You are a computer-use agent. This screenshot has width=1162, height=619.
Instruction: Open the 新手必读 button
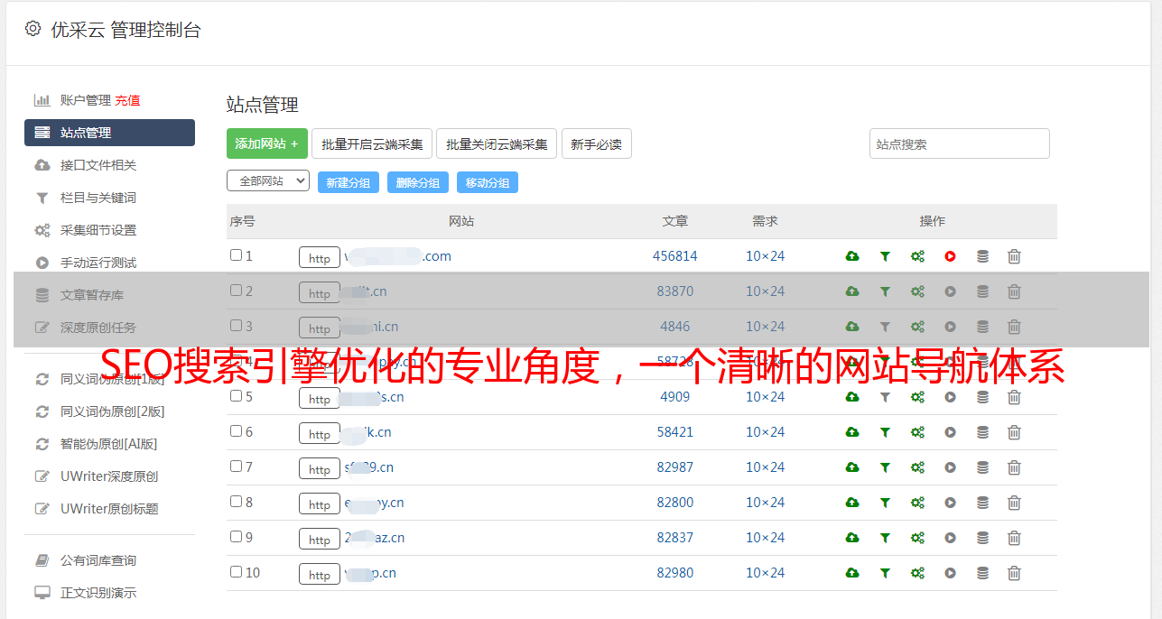coord(597,143)
